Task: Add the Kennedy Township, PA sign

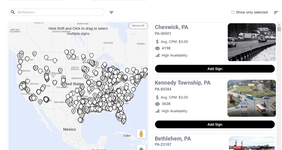Action: (x=215, y=124)
